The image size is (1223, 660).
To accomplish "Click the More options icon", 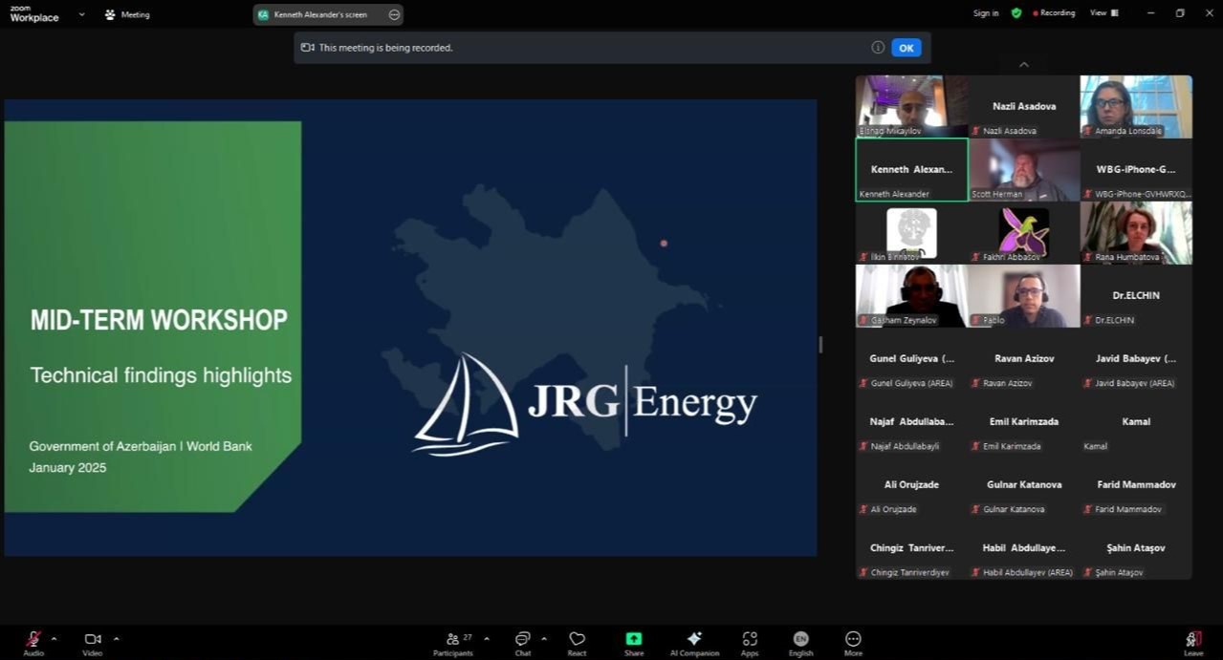I will point(853,642).
